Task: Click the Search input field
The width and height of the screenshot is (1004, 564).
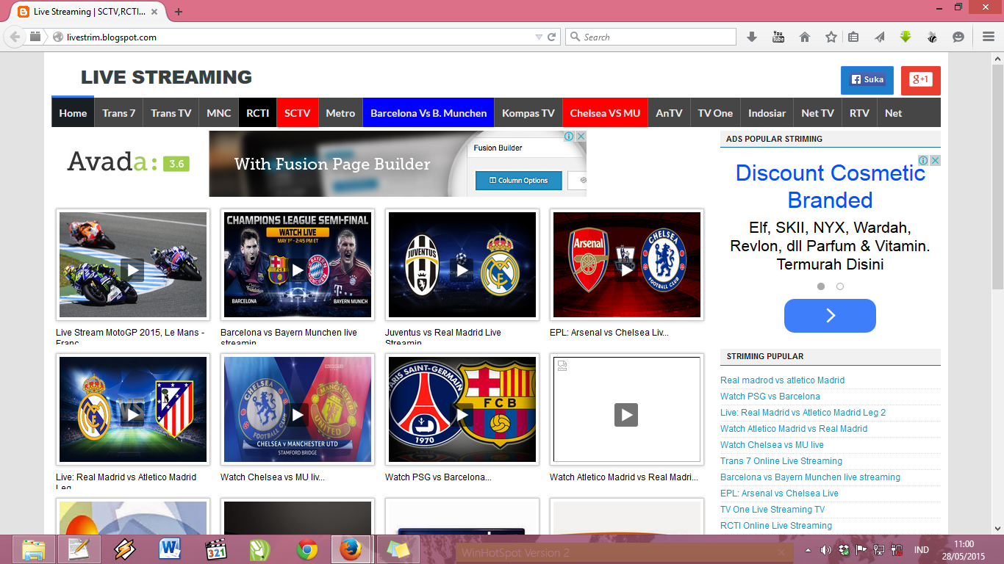Action: pos(650,37)
